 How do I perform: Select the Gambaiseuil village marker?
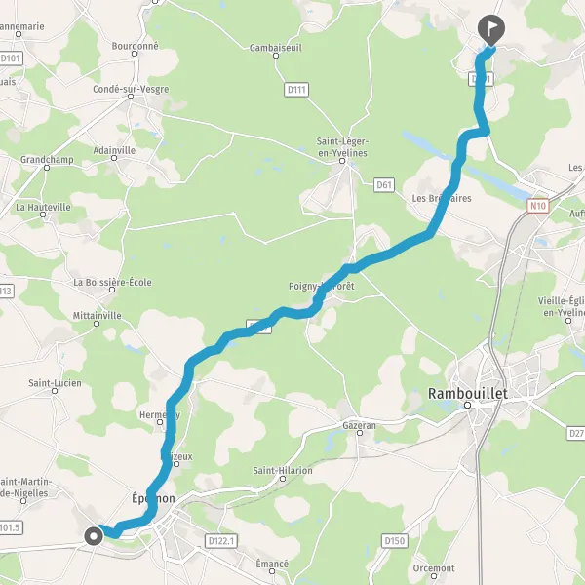pos(276,56)
